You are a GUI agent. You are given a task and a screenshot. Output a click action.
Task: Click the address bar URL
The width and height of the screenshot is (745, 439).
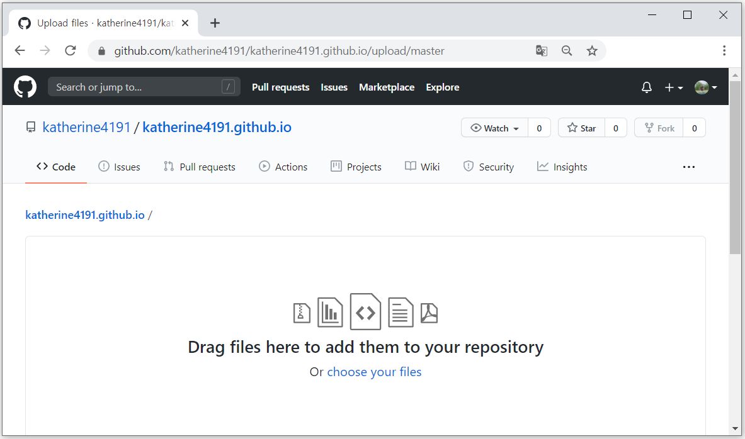tap(280, 51)
